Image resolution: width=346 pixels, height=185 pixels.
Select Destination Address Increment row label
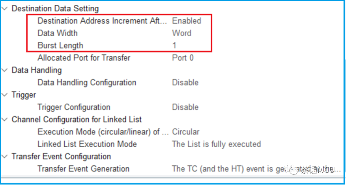[x=103, y=21]
